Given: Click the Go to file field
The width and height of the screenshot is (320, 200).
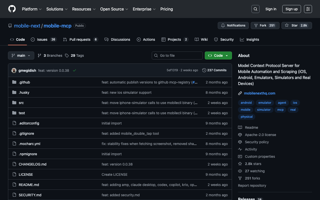Looking at the screenshot, I should [x=177, y=55].
